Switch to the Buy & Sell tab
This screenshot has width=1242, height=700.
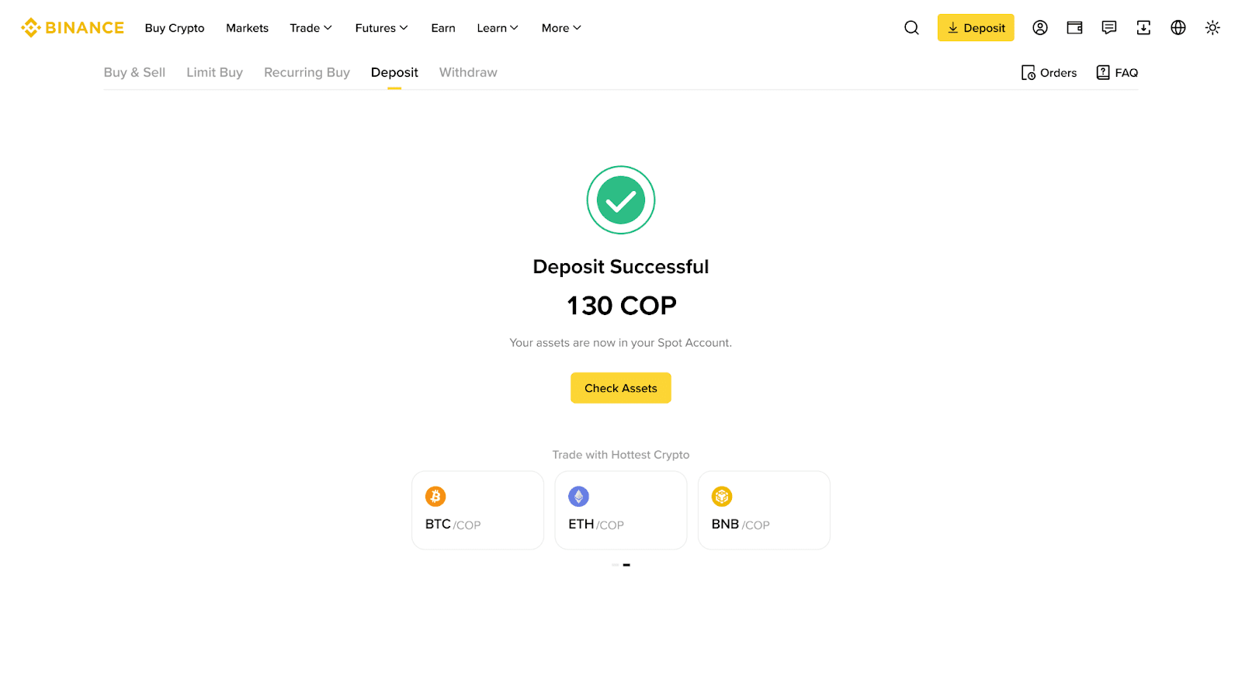pyautogui.click(x=134, y=72)
